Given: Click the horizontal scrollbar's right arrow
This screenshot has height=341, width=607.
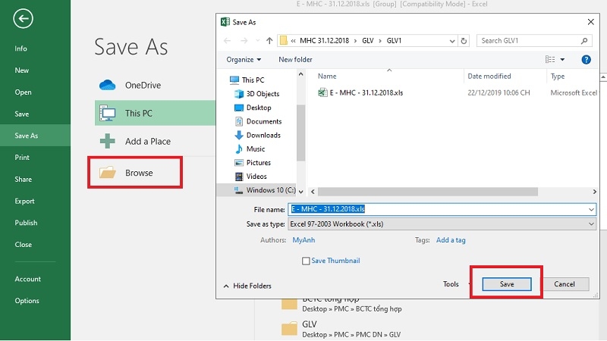Looking at the screenshot, I should [x=595, y=192].
